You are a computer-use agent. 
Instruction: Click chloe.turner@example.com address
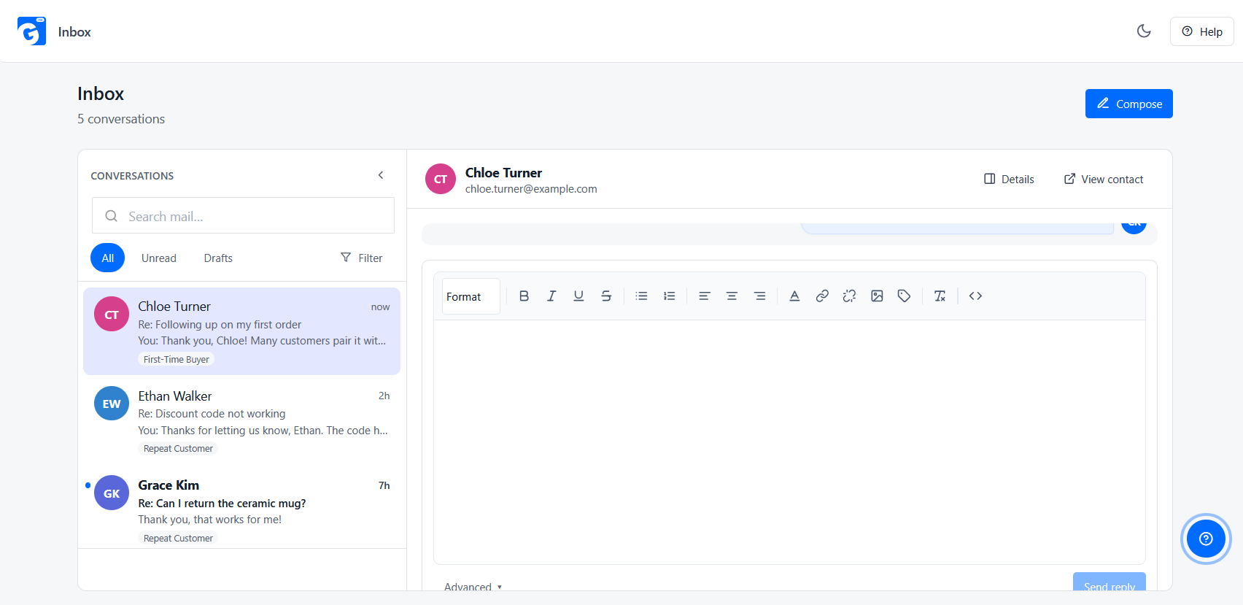coord(531,189)
